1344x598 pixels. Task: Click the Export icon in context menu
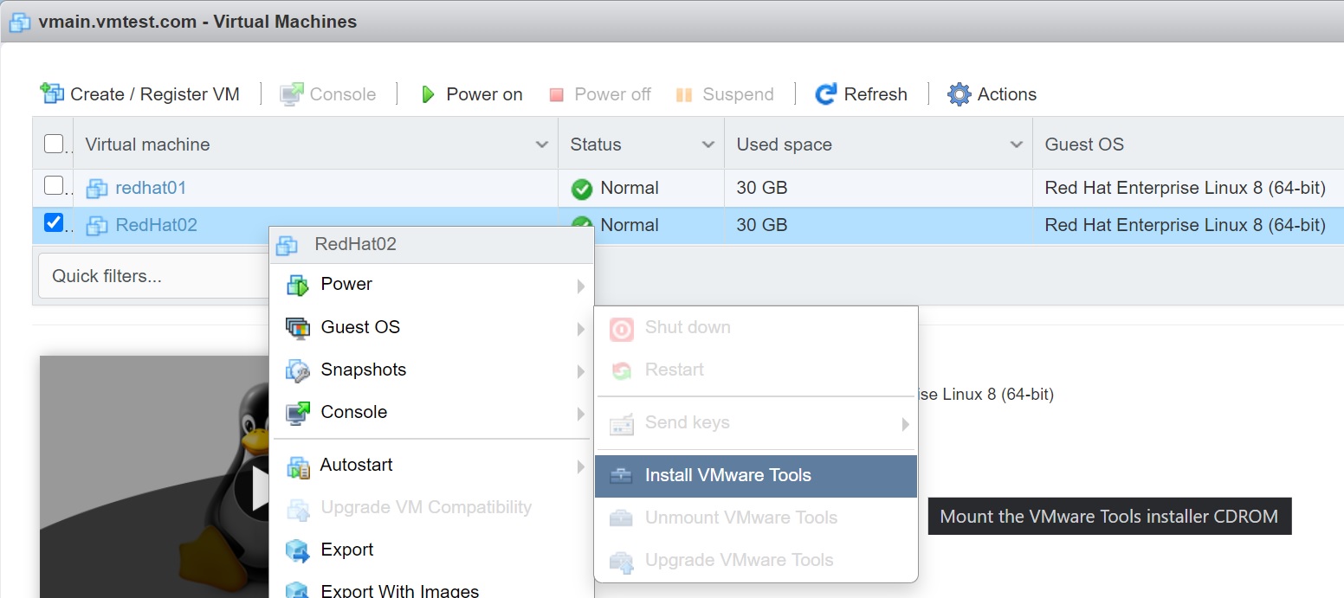coord(298,550)
